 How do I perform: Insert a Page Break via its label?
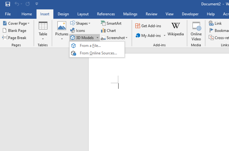(17, 38)
